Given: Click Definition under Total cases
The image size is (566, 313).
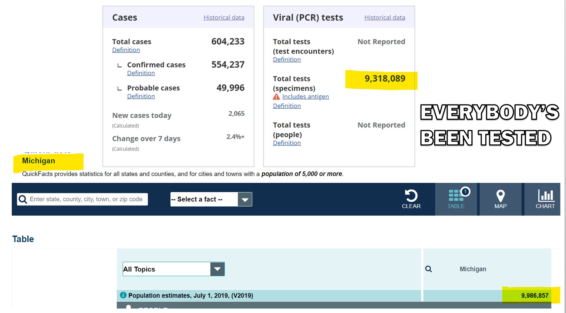Looking at the screenshot, I should (126, 50).
